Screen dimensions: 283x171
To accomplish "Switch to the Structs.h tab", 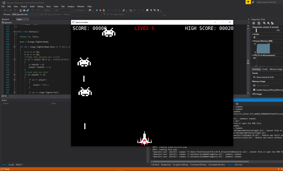I will click(x=5, y=19).
